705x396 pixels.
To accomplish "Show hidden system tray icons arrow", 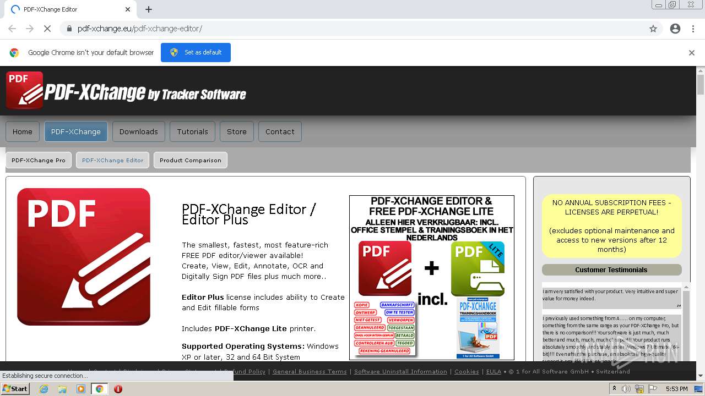I will click(x=614, y=389).
